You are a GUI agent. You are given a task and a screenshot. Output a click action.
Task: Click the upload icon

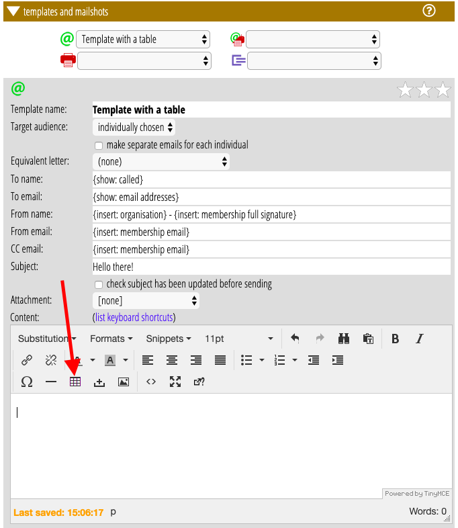(x=99, y=382)
